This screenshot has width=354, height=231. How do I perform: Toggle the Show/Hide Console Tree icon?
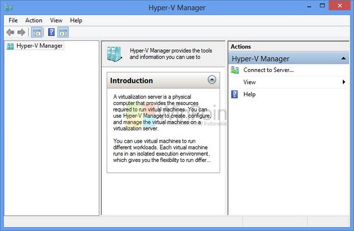point(37,33)
